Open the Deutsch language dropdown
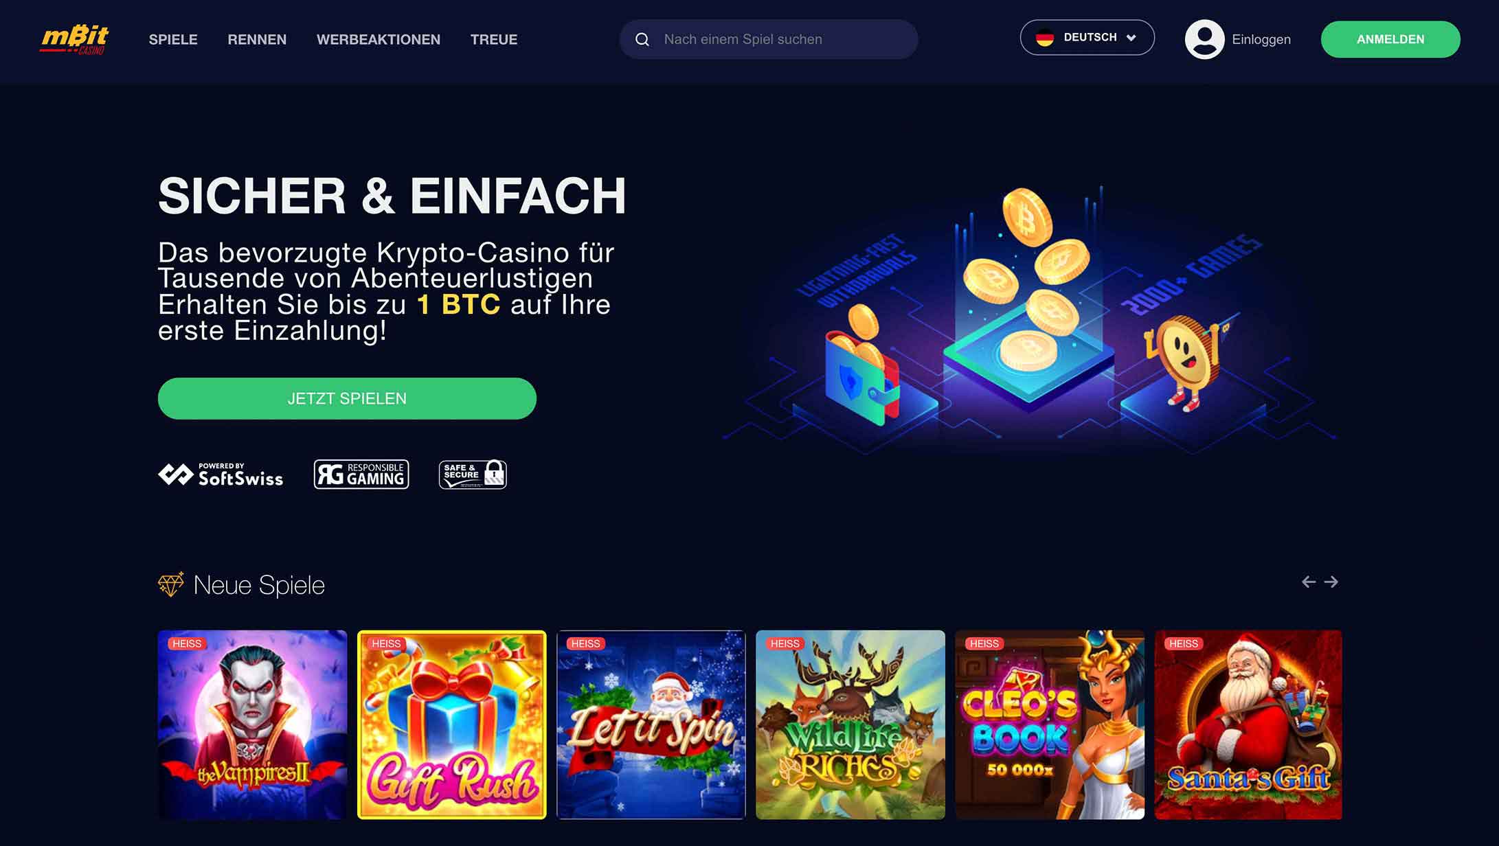The image size is (1499, 846). pyautogui.click(x=1087, y=38)
